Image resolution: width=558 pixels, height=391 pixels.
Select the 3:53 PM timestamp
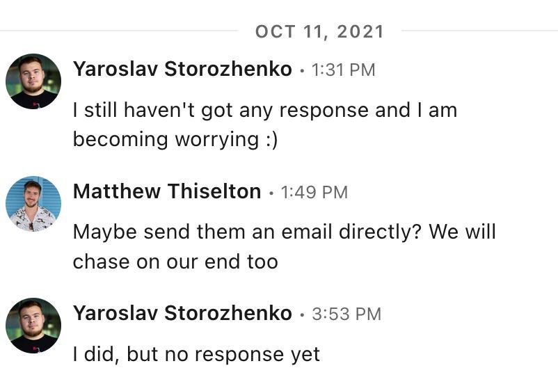[346, 314]
